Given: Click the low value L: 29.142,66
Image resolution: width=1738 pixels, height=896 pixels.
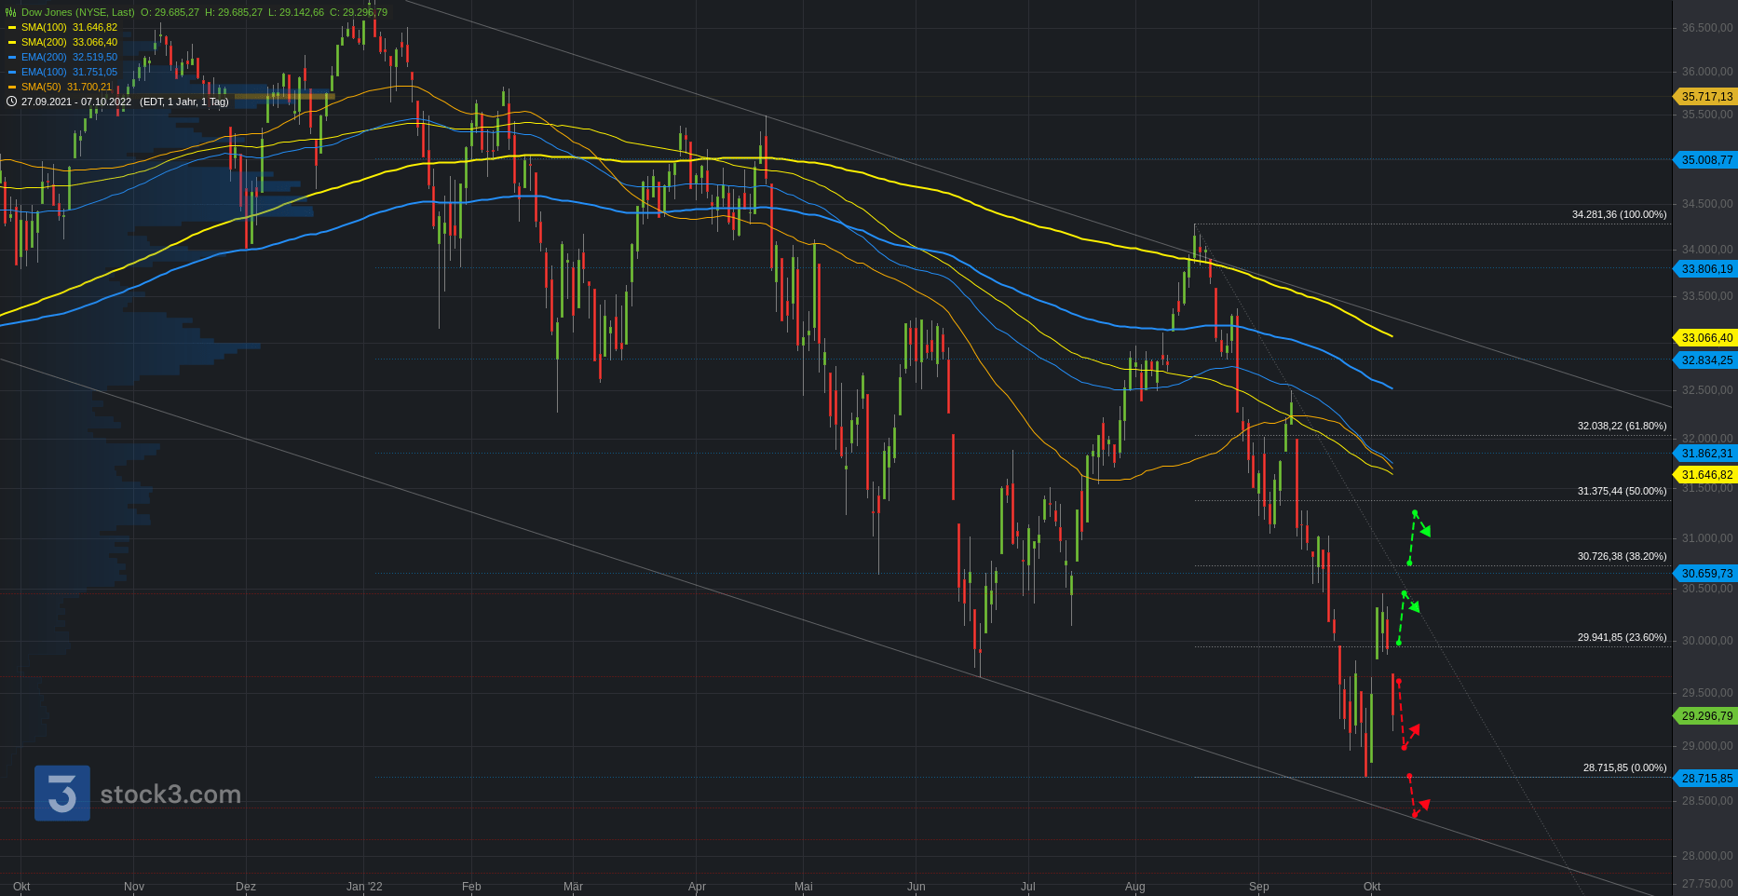Looking at the screenshot, I should coord(295,12).
